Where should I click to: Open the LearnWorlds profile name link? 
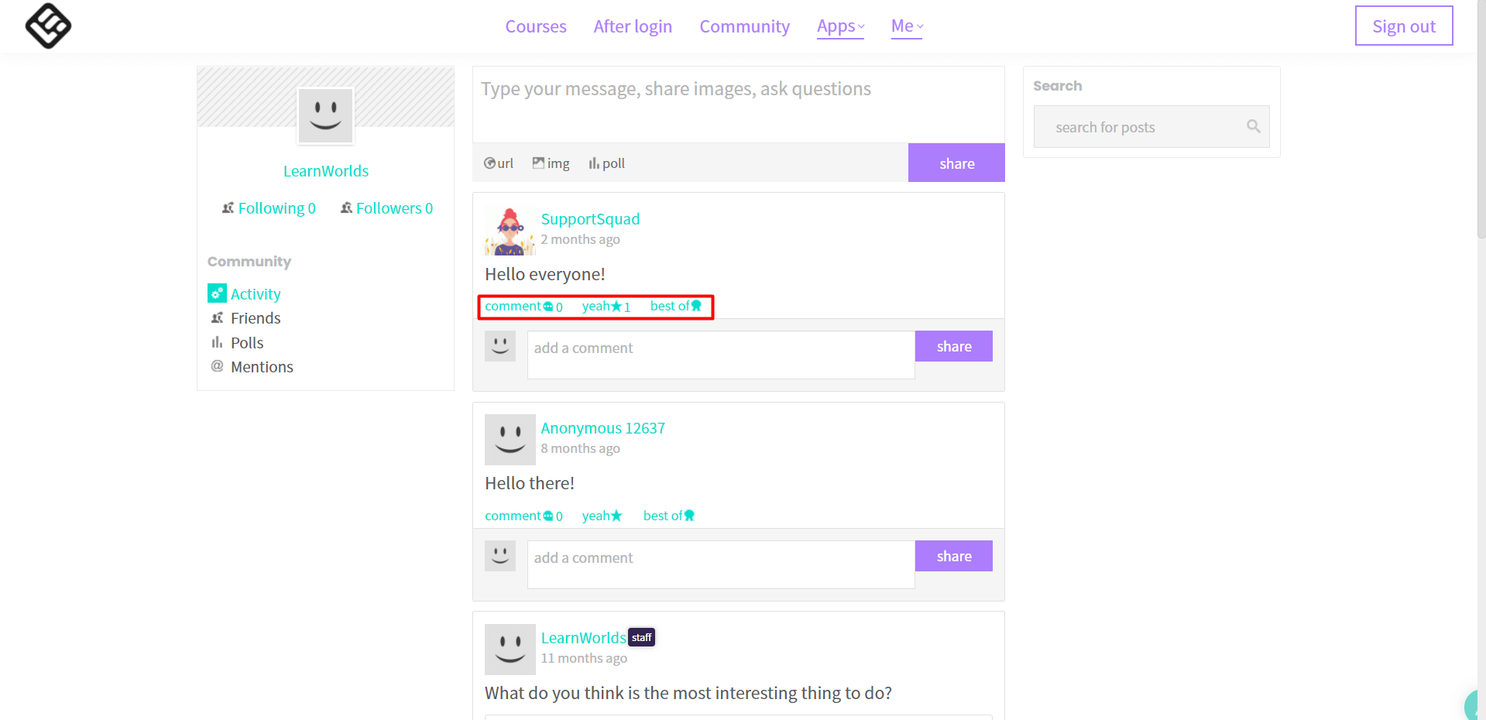pyautogui.click(x=326, y=171)
